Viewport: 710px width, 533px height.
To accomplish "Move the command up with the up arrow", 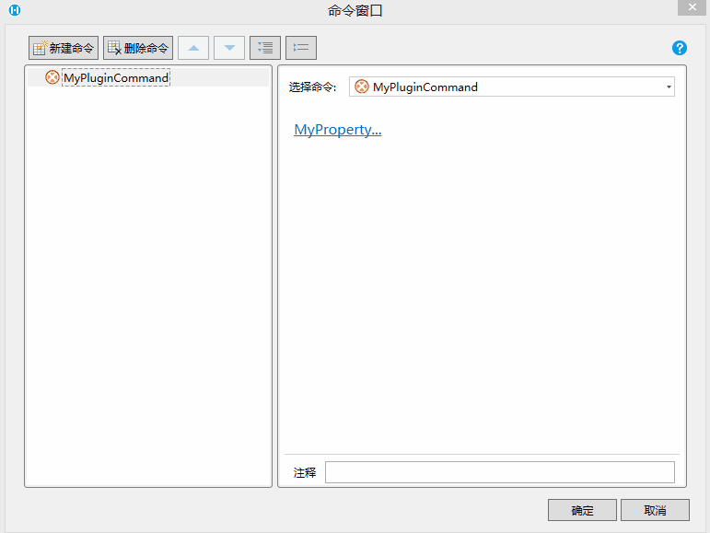I will click(x=193, y=48).
